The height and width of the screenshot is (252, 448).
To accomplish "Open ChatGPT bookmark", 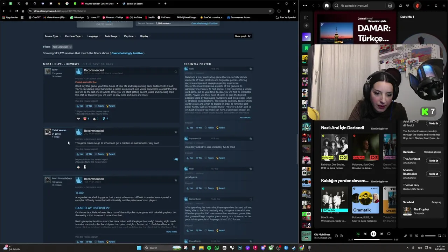I will click(34, 17).
